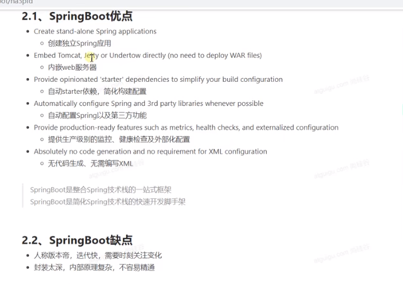
Task: Click '自动starter依赖，简化构建配置' sub-bullet
Action: pyautogui.click(x=97, y=91)
